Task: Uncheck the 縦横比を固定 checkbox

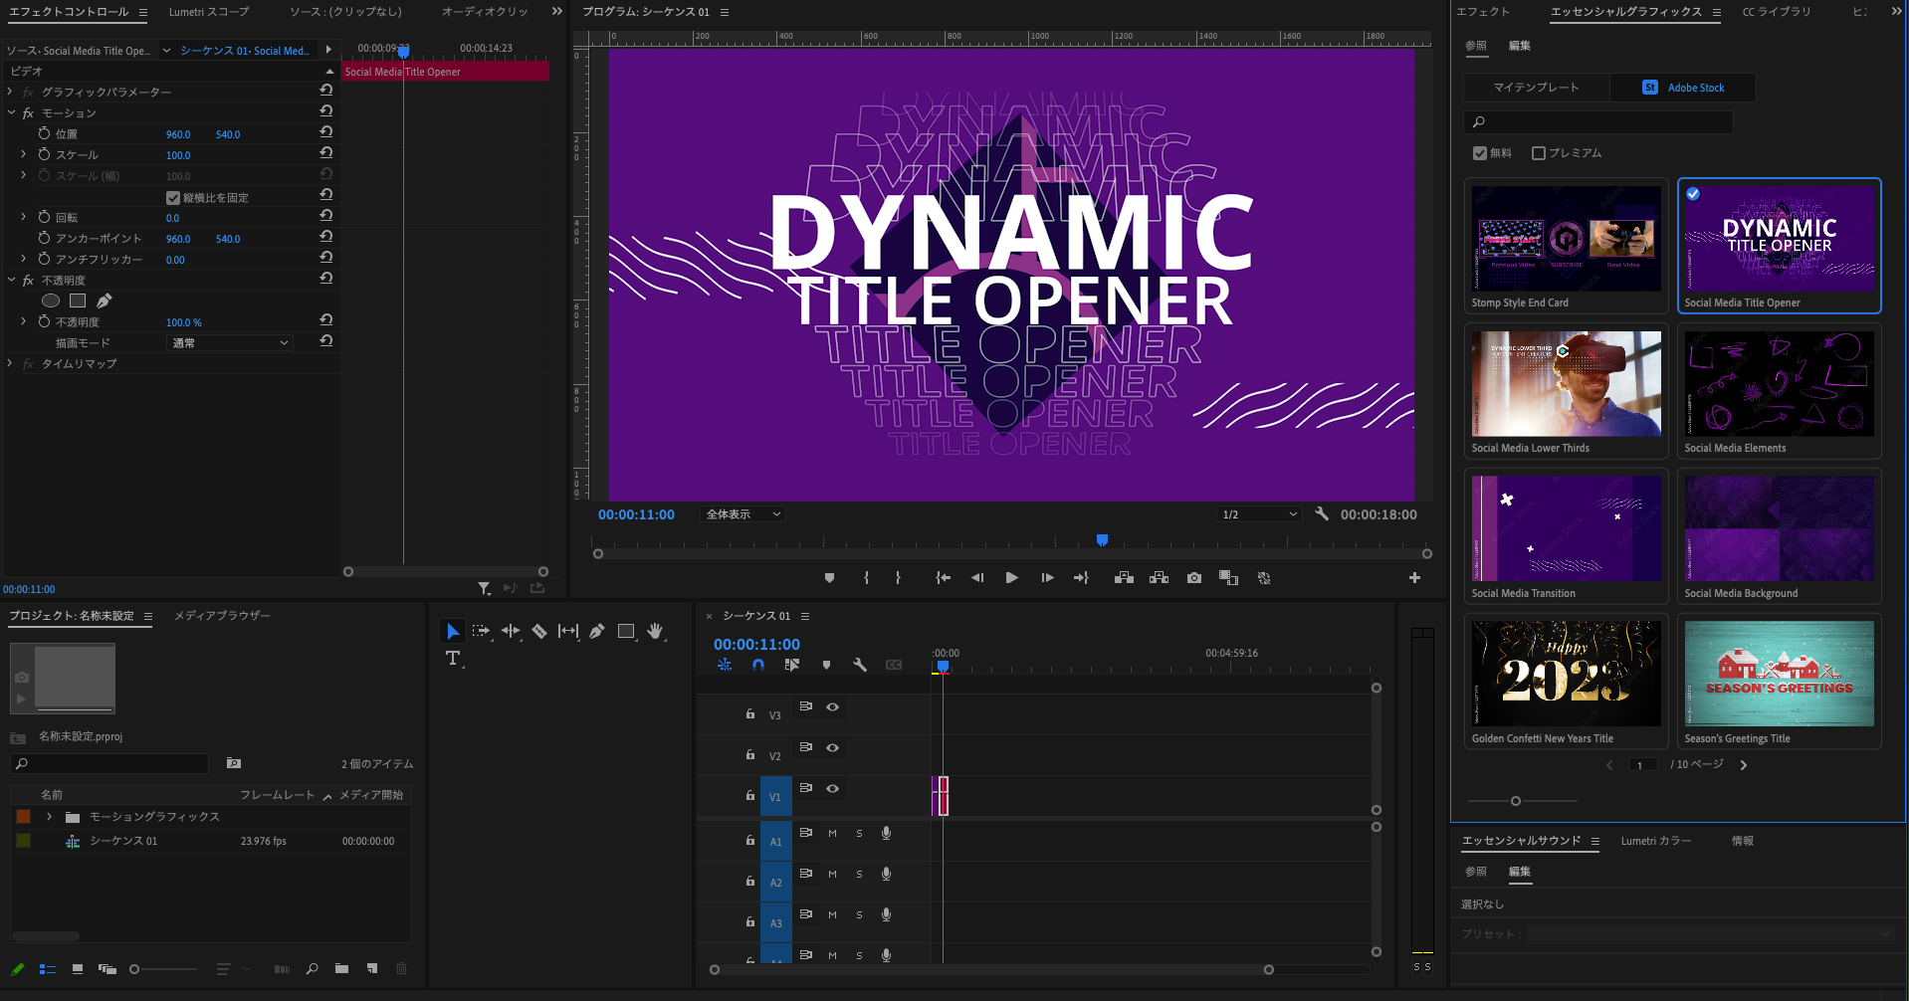Action: coord(173,198)
